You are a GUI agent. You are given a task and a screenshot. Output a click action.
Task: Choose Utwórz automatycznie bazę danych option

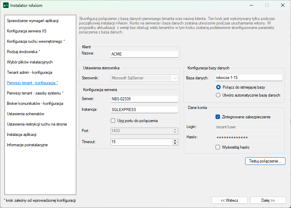218,95
